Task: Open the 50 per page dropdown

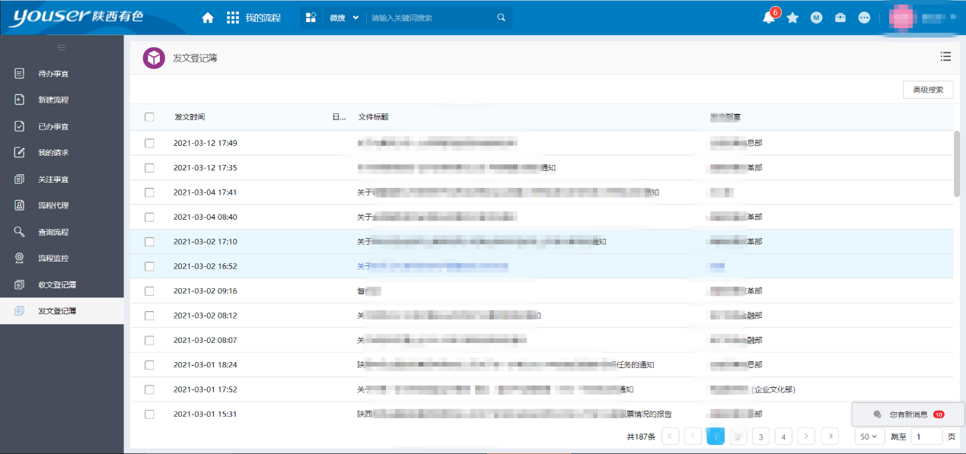Action: tap(869, 437)
